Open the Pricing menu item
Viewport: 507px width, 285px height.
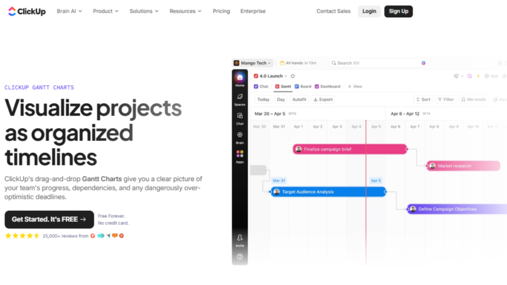221,11
